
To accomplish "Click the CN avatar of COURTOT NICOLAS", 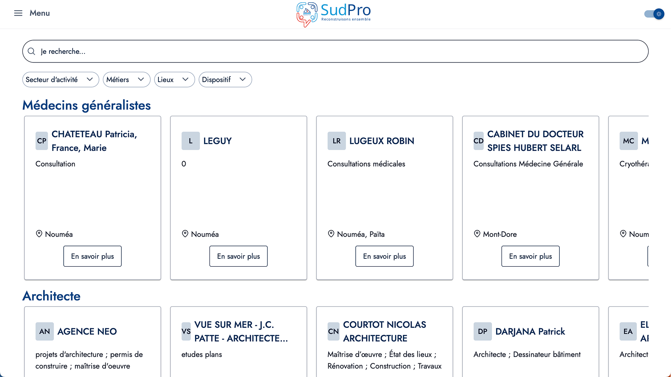I will [333, 331].
